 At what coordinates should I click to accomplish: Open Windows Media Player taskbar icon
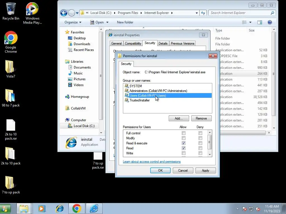click(x=42, y=208)
